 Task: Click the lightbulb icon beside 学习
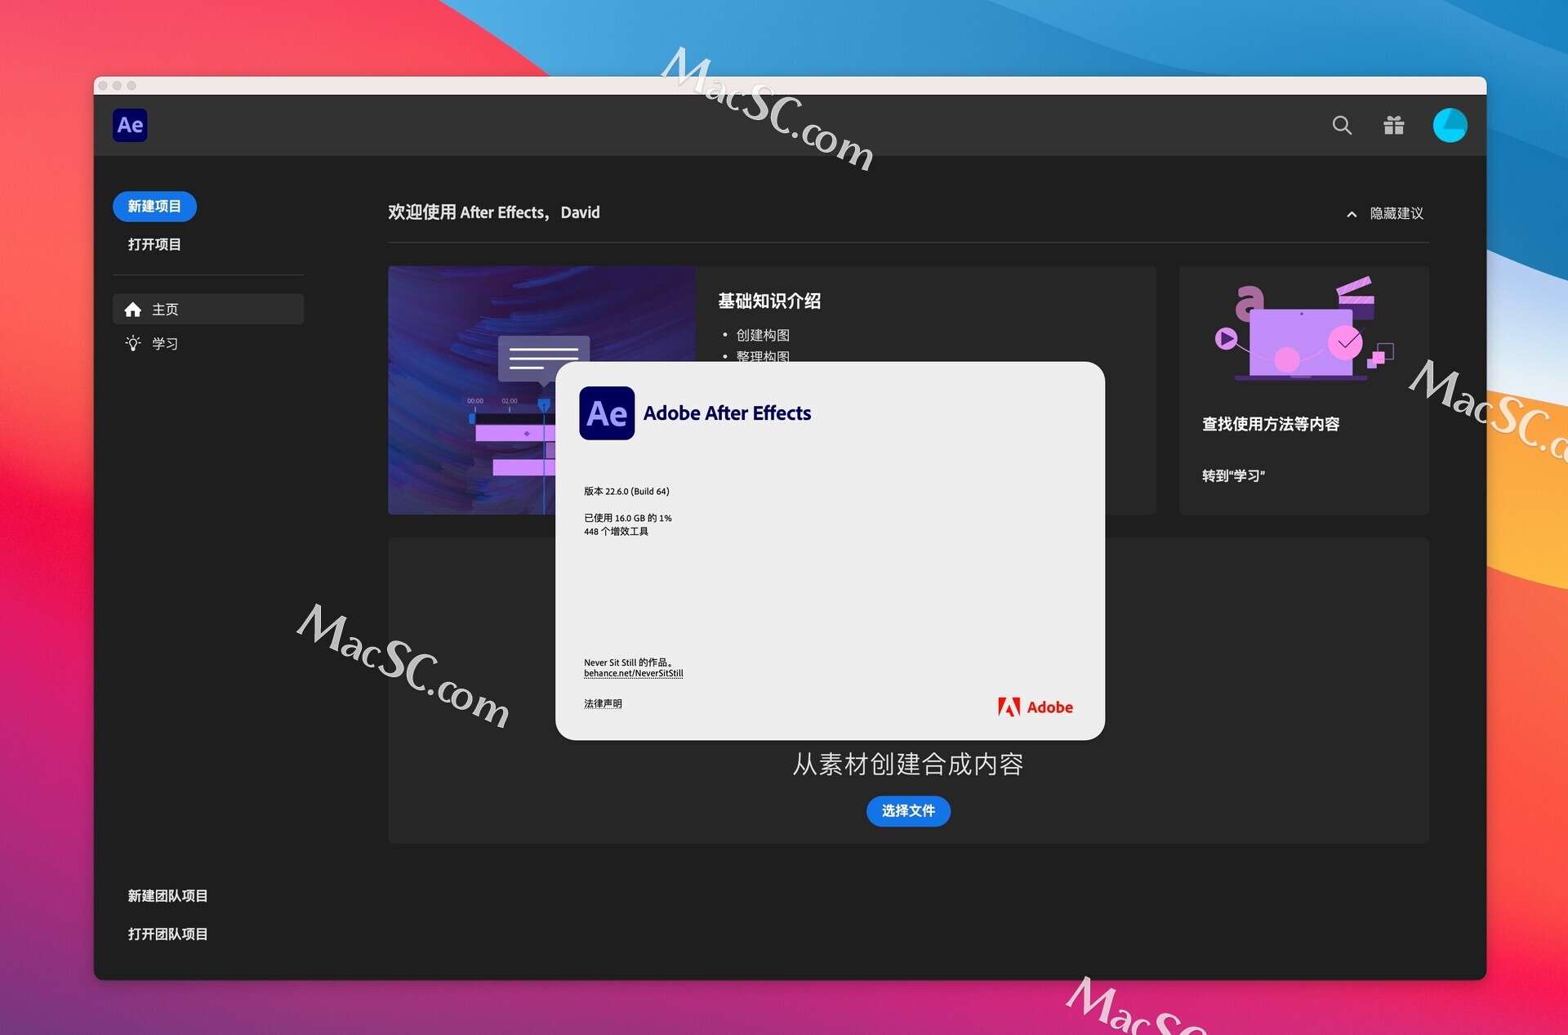[133, 343]
